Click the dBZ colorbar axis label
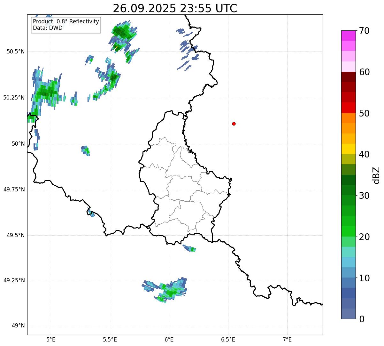 pos(377,175)
